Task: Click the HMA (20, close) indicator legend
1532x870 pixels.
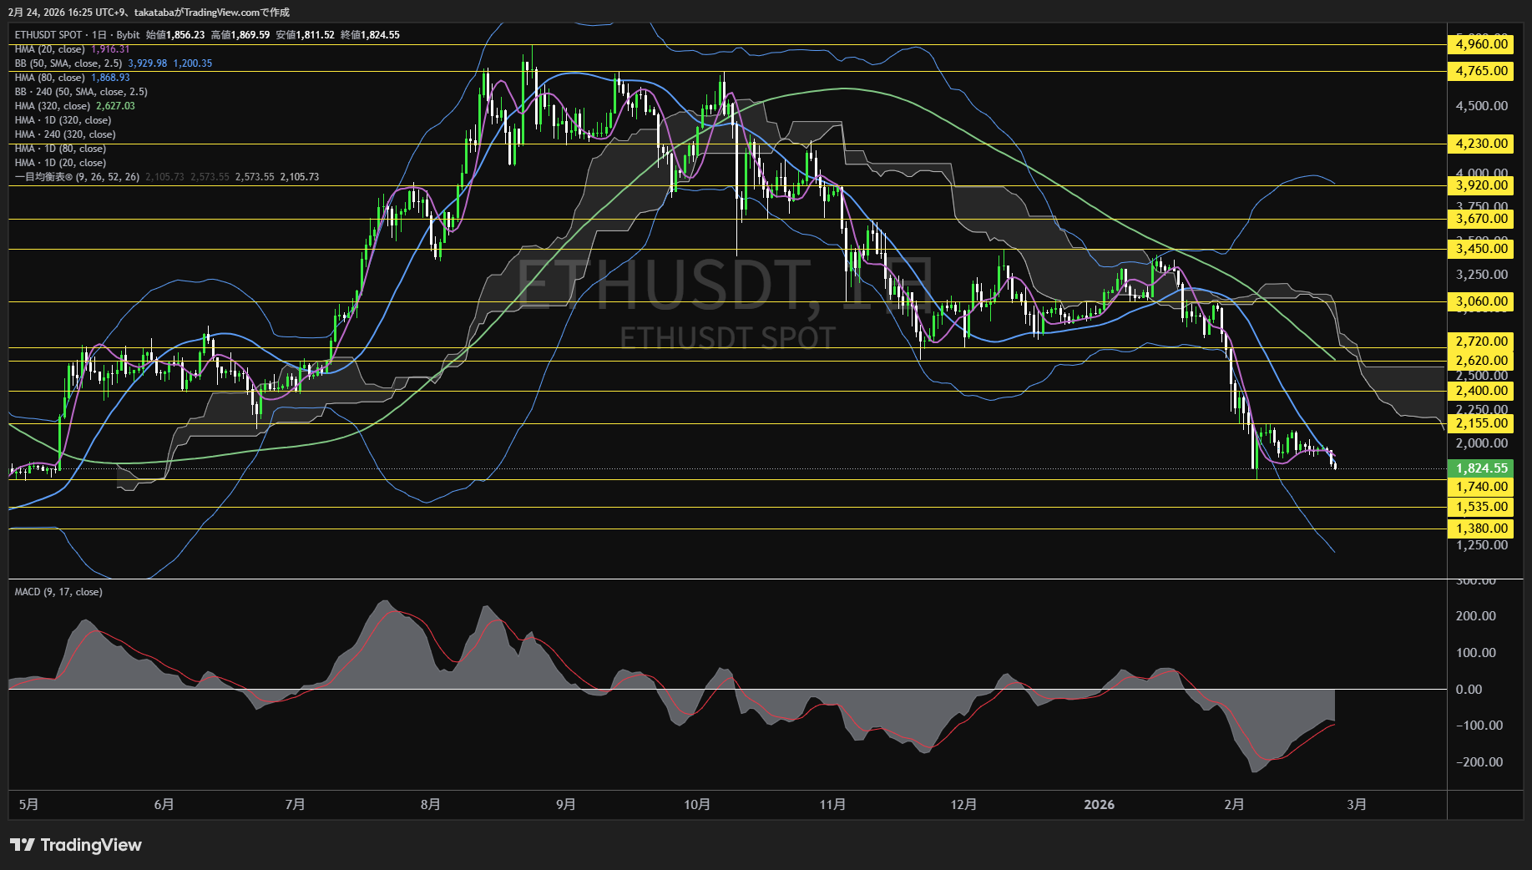Action: [x=50, y=49]
